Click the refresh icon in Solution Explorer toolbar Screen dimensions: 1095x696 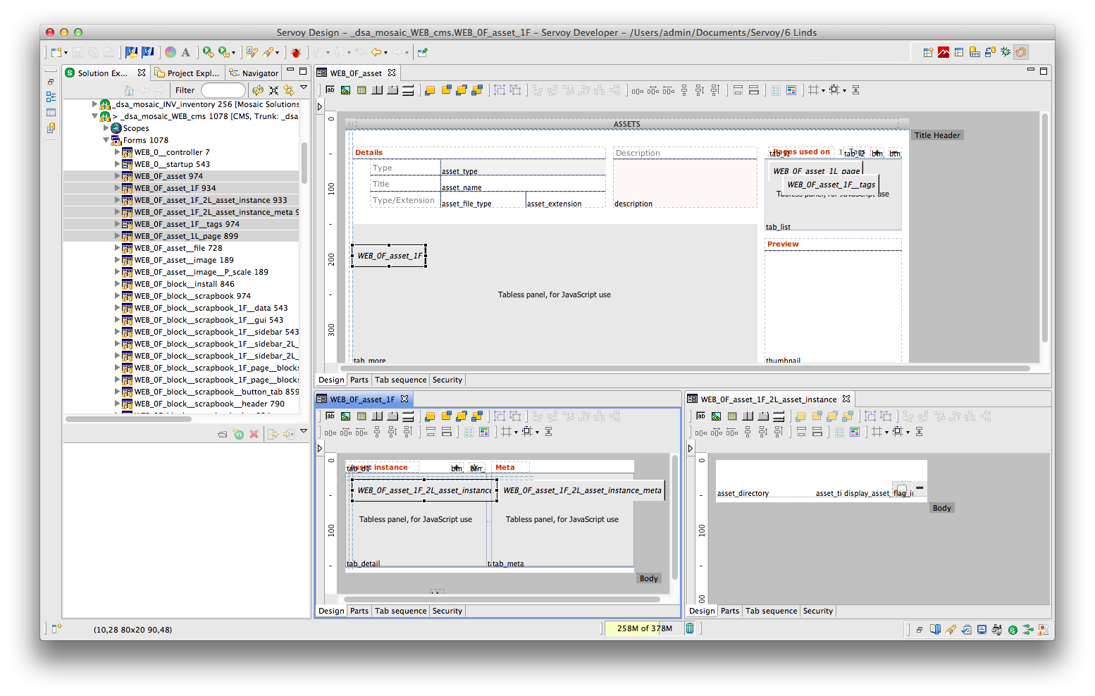258,90
